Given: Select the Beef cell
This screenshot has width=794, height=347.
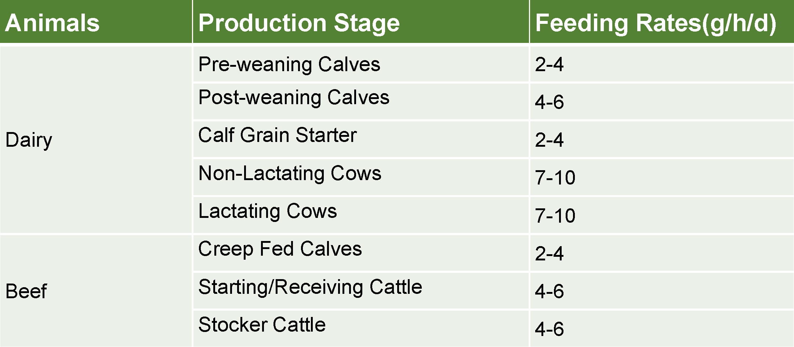Looking at the screenshot, I should [96, 291].
